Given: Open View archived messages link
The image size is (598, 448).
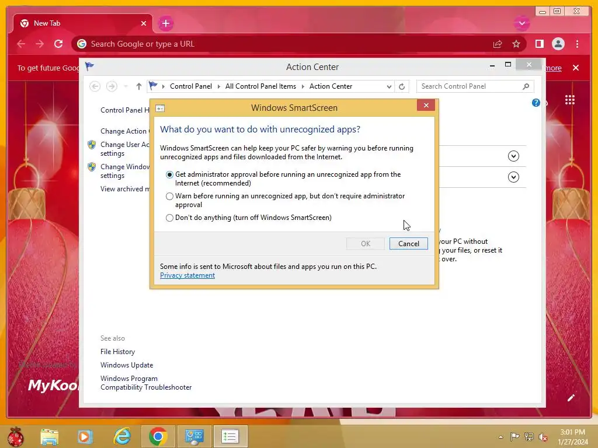Looking at the screenshot, I should coord(125,189).
